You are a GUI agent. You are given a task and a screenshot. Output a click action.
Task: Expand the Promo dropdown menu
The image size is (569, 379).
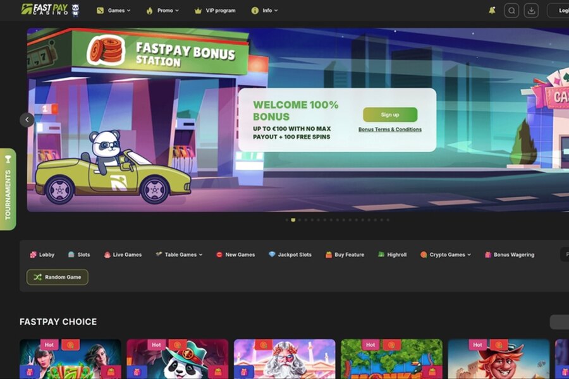click(162, 11)
